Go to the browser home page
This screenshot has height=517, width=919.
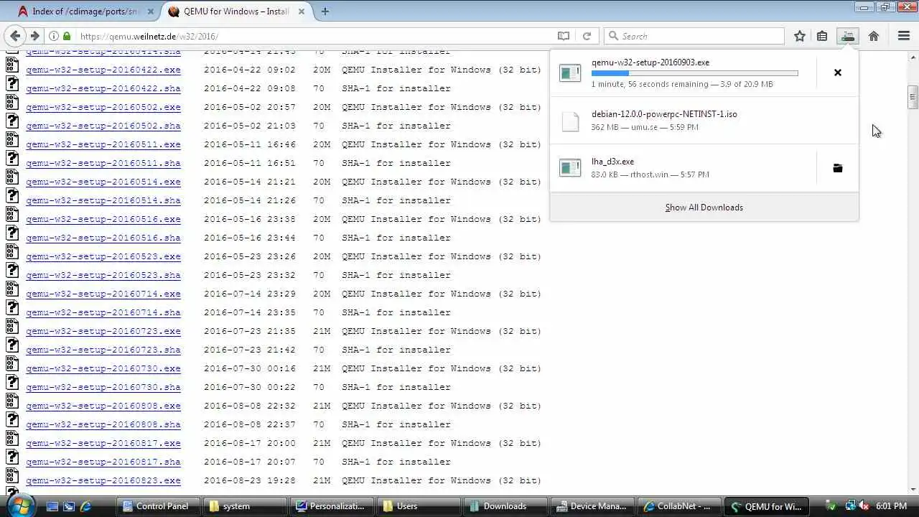coord(874,36)
